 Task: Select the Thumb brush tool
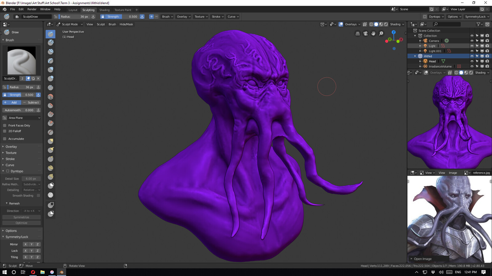coord(50,159)
